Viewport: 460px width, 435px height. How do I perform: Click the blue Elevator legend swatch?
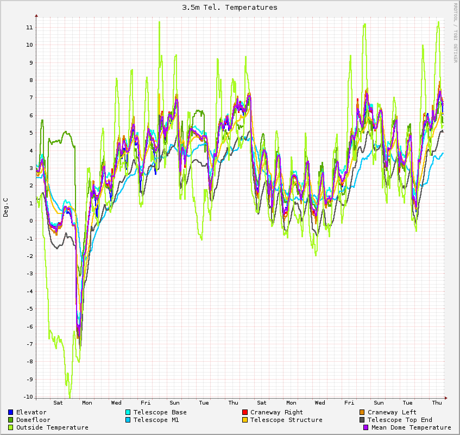point(11,412)
